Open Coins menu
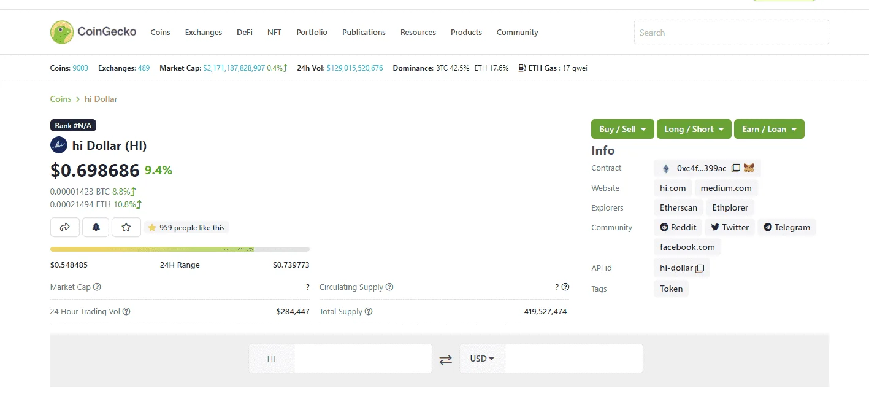The image size is (869, 407). coord(161,32)
